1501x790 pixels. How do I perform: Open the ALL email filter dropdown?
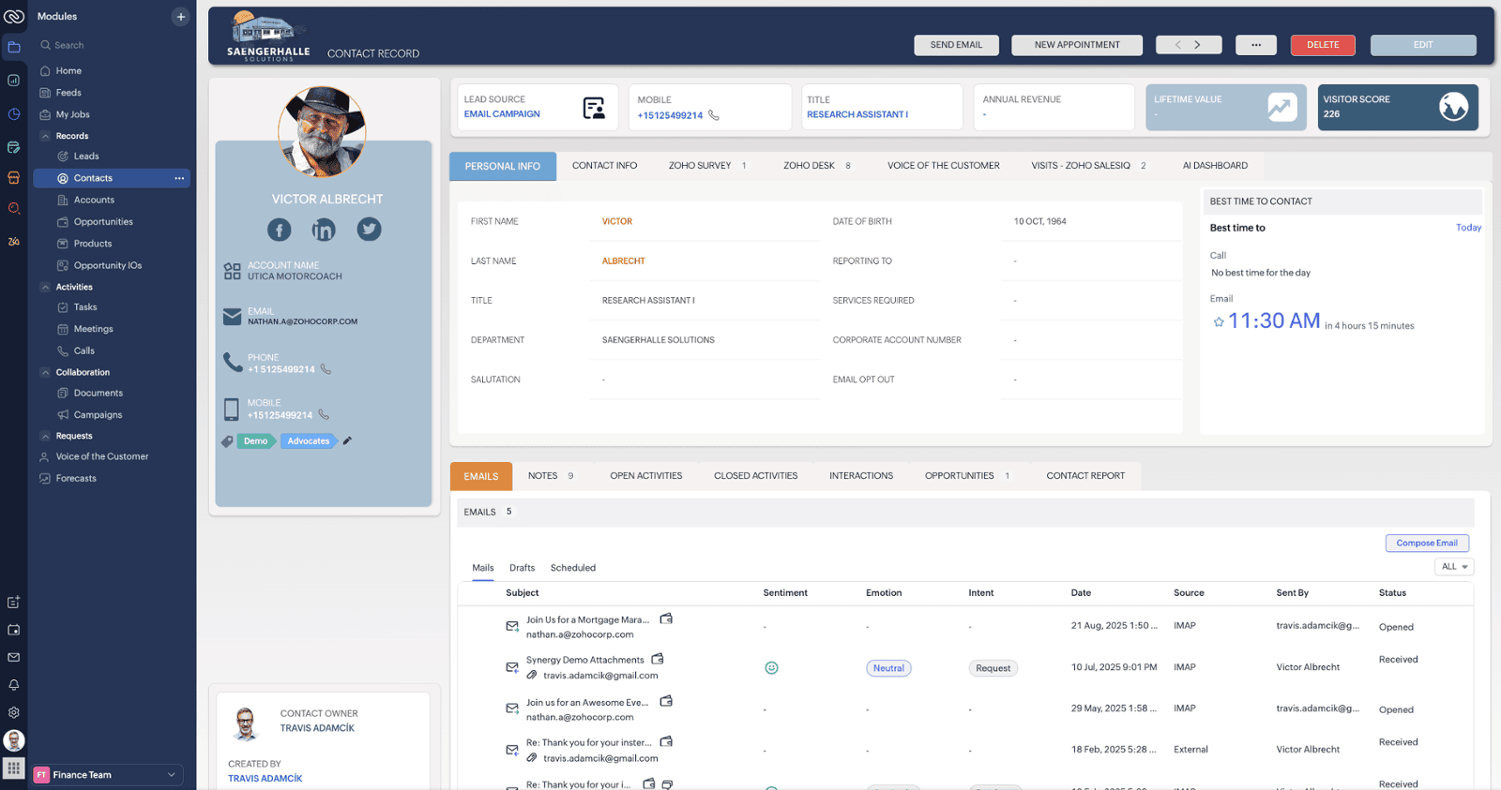click(x=1454, y=567)
